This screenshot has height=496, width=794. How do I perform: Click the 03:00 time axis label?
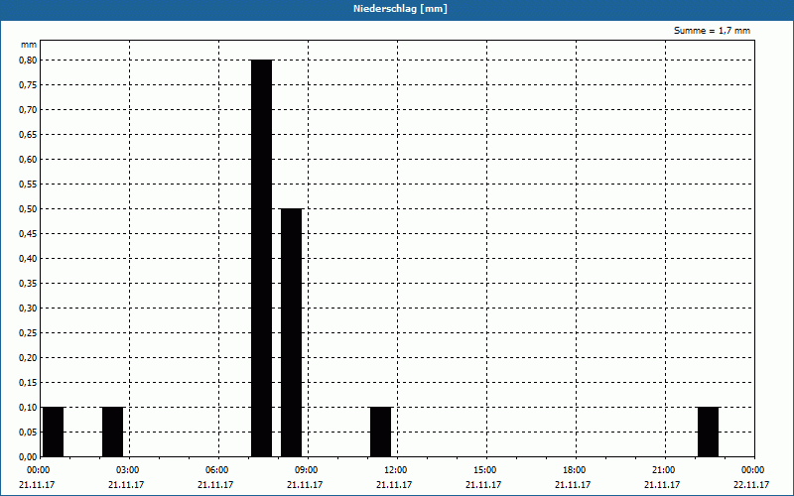click(x=127, y=470)
